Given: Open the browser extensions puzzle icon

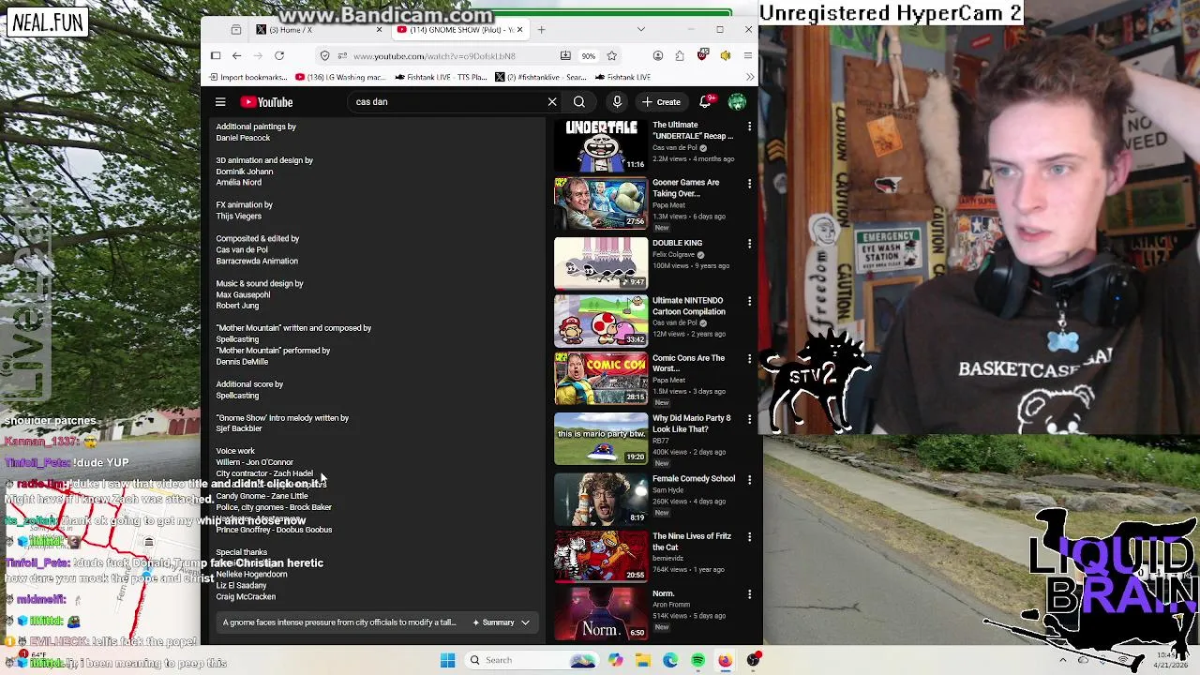Looking at the screenshot, I should (x=680, y=56).
